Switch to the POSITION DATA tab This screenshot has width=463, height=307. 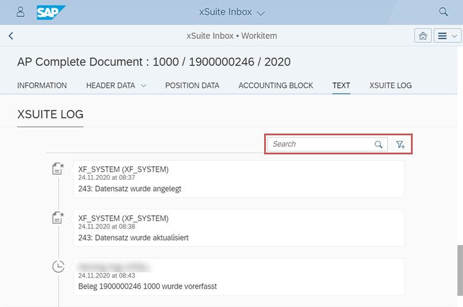click(192, 86)
